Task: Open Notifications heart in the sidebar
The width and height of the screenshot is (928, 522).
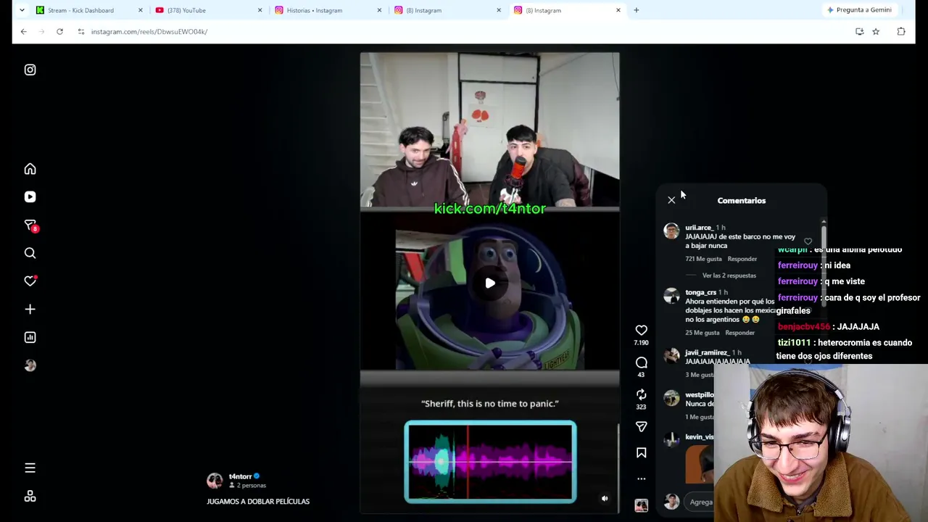Action: click(x=30, y=281)
